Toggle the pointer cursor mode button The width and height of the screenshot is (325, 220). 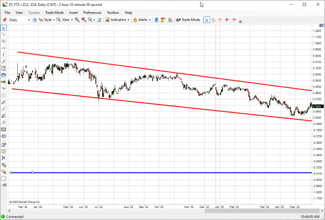point(207,20)
